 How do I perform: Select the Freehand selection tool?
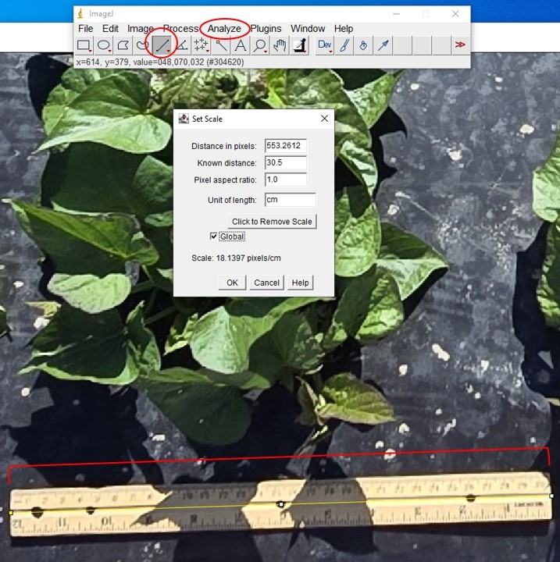pyautogui.click(x=142, y=45)
